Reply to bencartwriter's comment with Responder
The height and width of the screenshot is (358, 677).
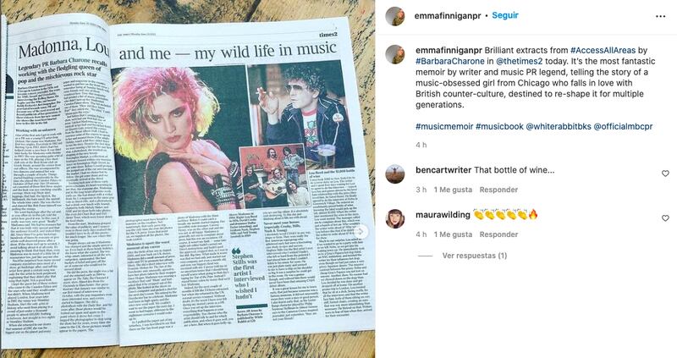click(x=498, y=190)
